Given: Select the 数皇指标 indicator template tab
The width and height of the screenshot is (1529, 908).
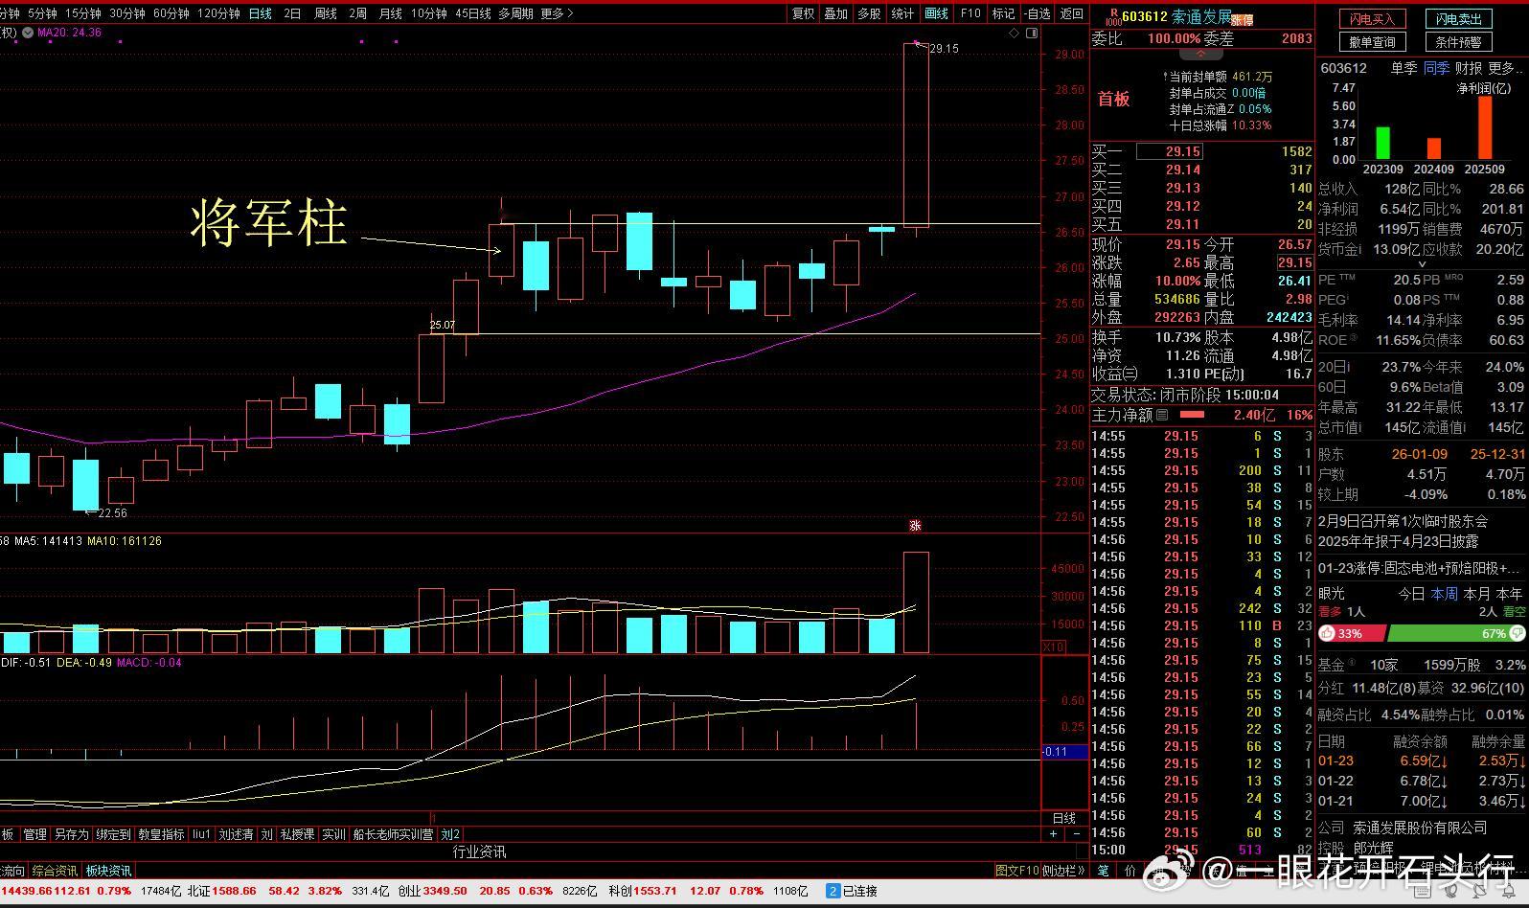Looking at the screenshot, I should (161, 834).
